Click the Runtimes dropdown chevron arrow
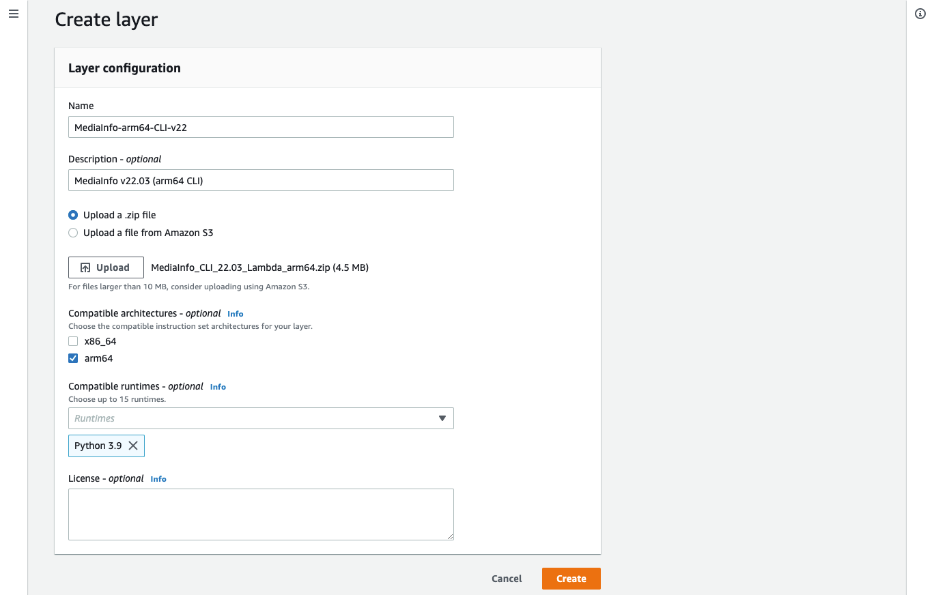 (x=443, y=418)
